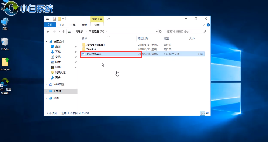Open 视频 in the navigation pane
Image resolution: width=268 pixels, height=142 pixels.
point(58,67)
